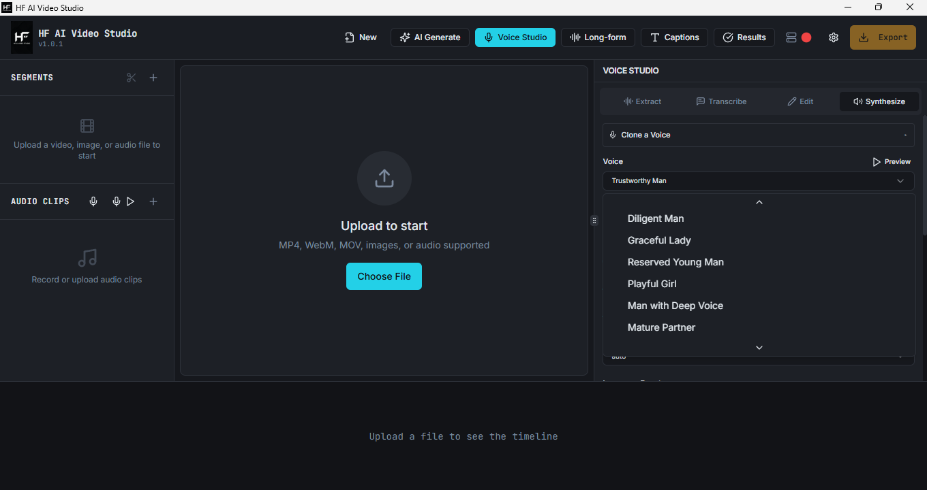Click the HF logo in header
The height and width of the screenshot is (490, 927).
pyautogui.click(x=22, y=37)
